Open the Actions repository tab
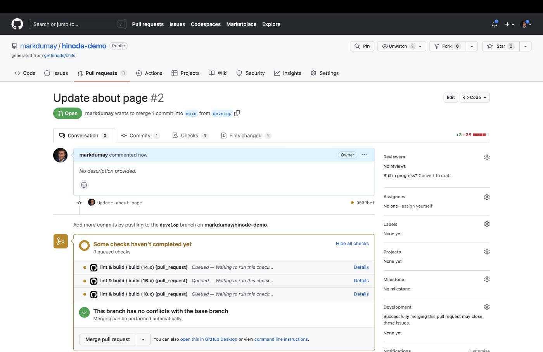Image resolution: width=543 pixels, height=352 pixels. [x=149, y=73]
